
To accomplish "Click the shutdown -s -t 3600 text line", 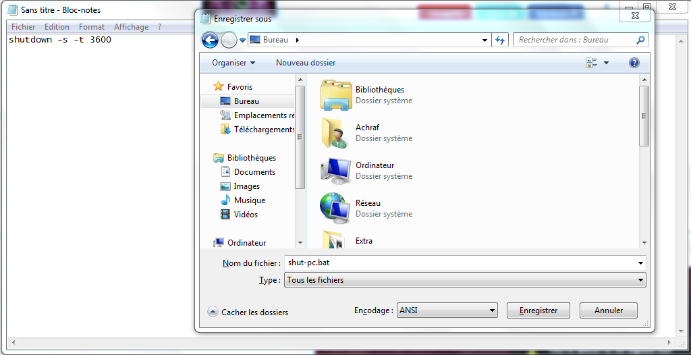I will pyautogui.click(x=60, y=40).
